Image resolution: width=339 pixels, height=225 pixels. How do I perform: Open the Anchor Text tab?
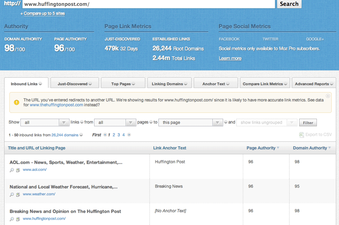pyautogui.click(x=216, y=84)
